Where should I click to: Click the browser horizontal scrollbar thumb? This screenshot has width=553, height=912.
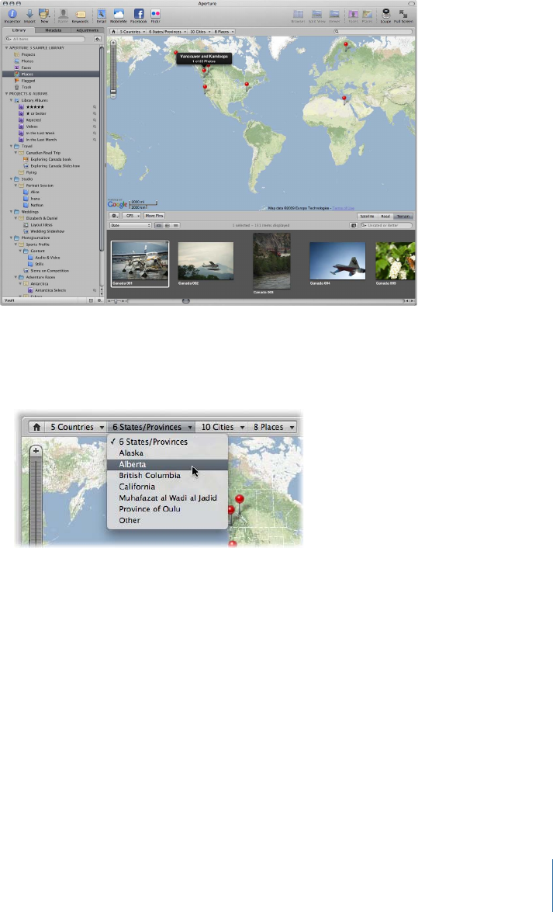(x=185, y=300)
